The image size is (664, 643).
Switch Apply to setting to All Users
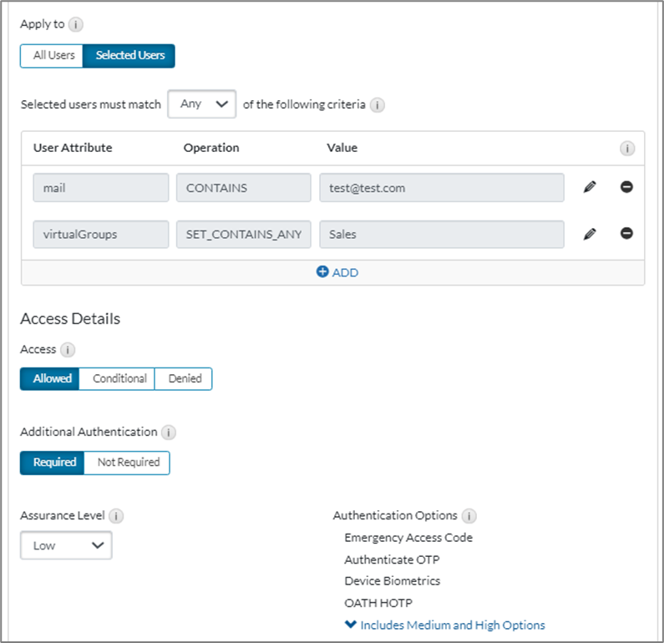coord(52,56)
